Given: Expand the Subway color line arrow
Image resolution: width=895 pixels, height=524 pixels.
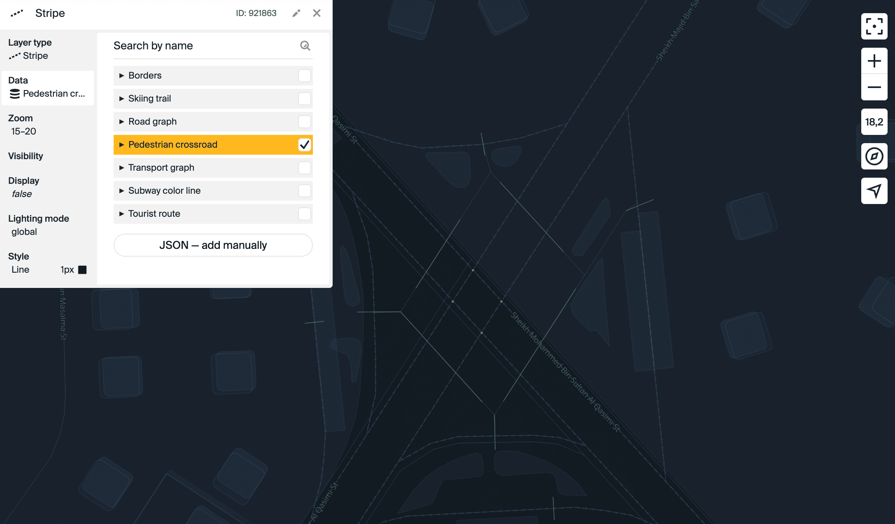Looking at the screenshot, I should click(121, 191).
